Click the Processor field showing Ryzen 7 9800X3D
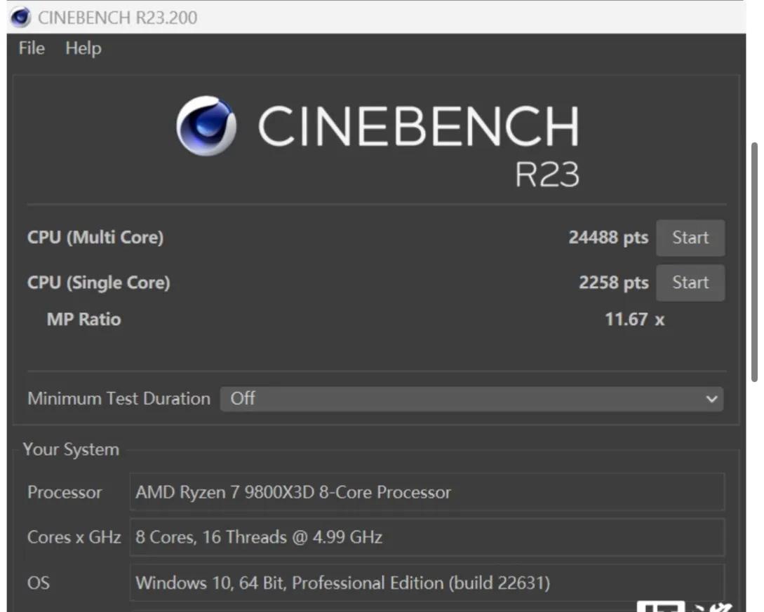The image size is (764, 612). click(427, 492)
